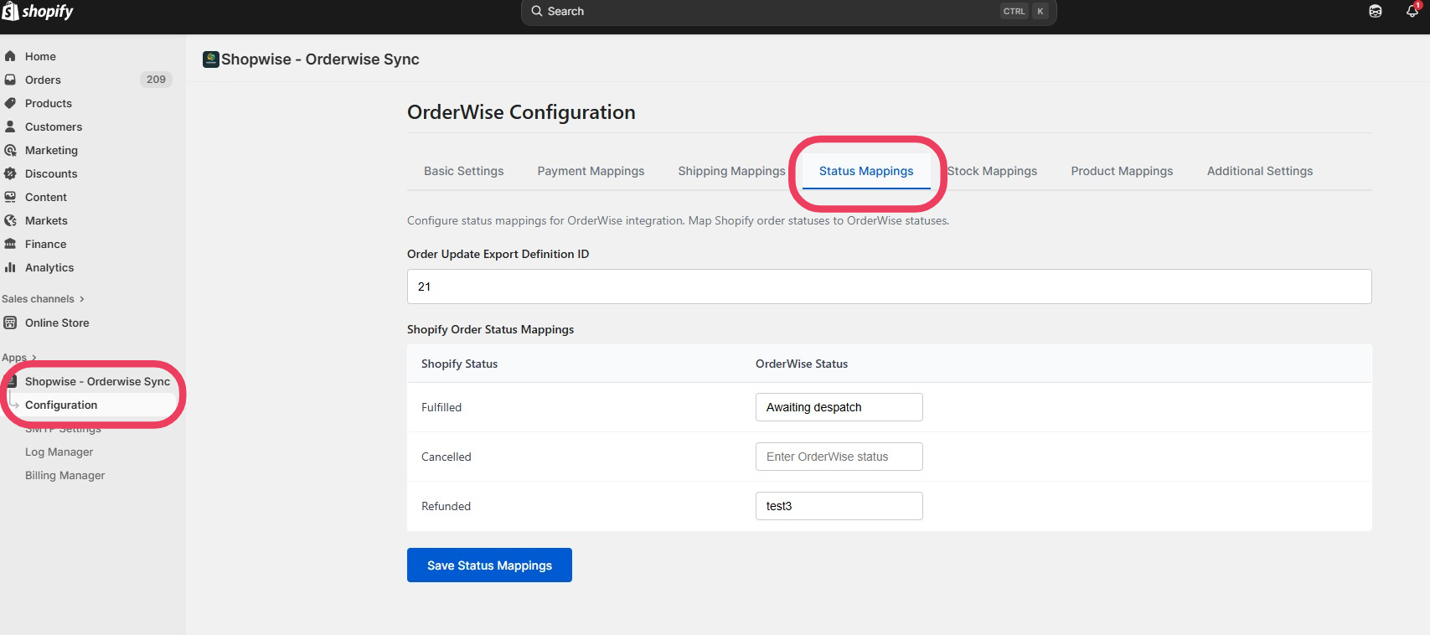The width and height of the screenshot is (1430, 635).
Task: Open Customers in sidebar
Action: [x=54, y=126]
